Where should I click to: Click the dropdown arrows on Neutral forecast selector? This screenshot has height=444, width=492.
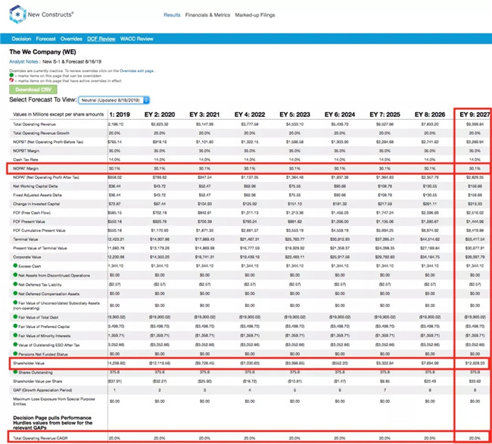(146, 100)
